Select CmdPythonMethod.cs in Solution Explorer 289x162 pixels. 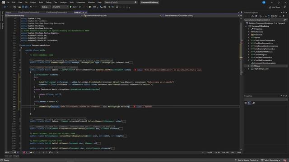(263, 52)
